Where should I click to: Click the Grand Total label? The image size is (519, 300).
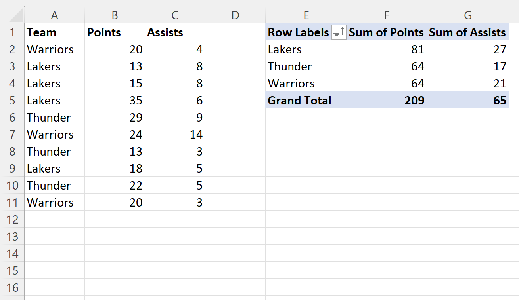coord(306,101)
